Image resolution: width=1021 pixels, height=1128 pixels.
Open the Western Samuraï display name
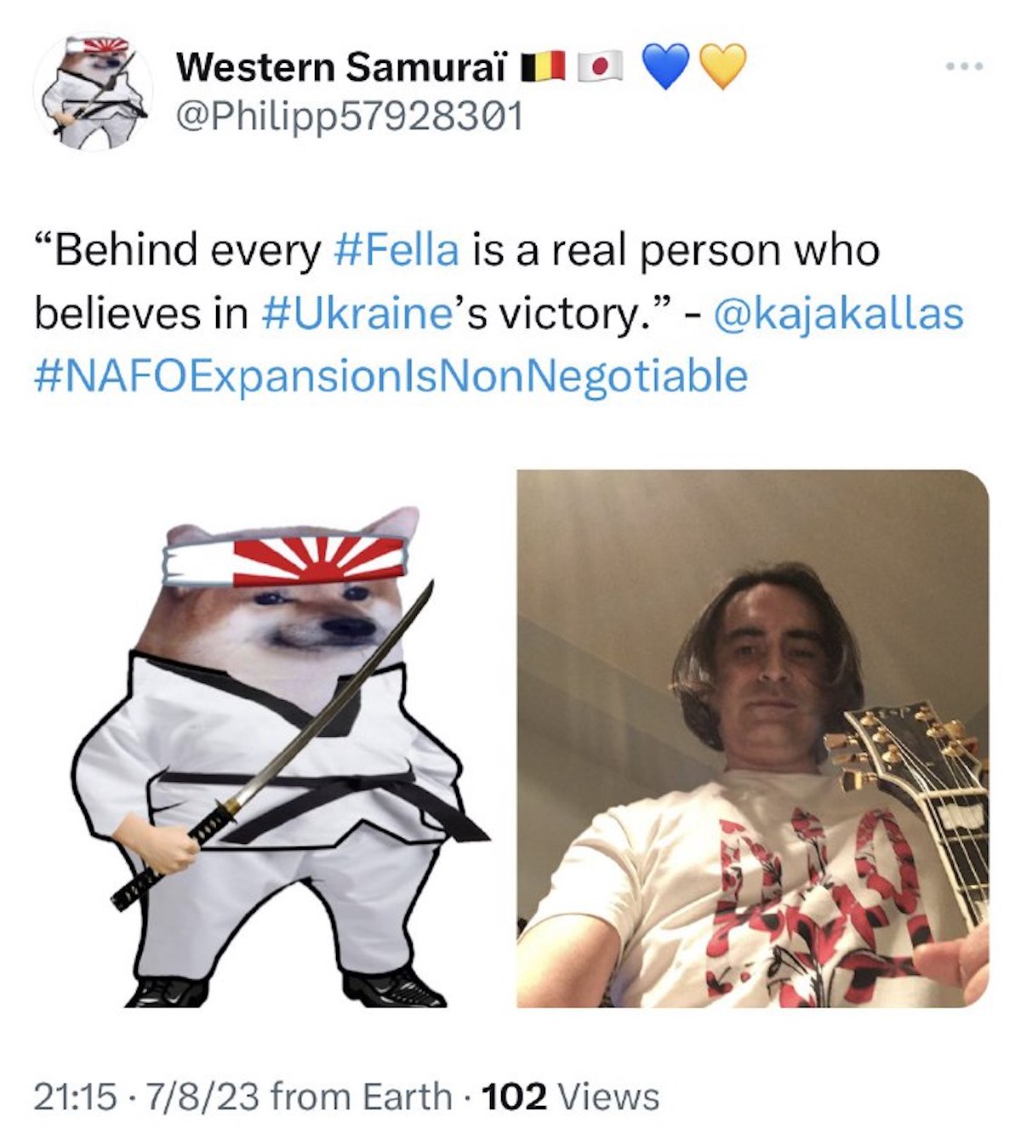pos(341,66)
